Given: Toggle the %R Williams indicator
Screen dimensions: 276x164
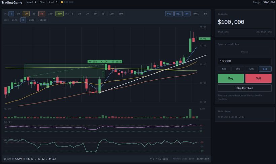Looking at the screenshot, I should [187, 14].
